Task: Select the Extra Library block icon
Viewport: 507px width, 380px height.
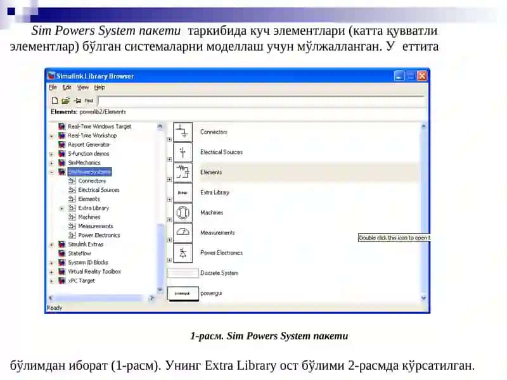Action: [183, 193]
